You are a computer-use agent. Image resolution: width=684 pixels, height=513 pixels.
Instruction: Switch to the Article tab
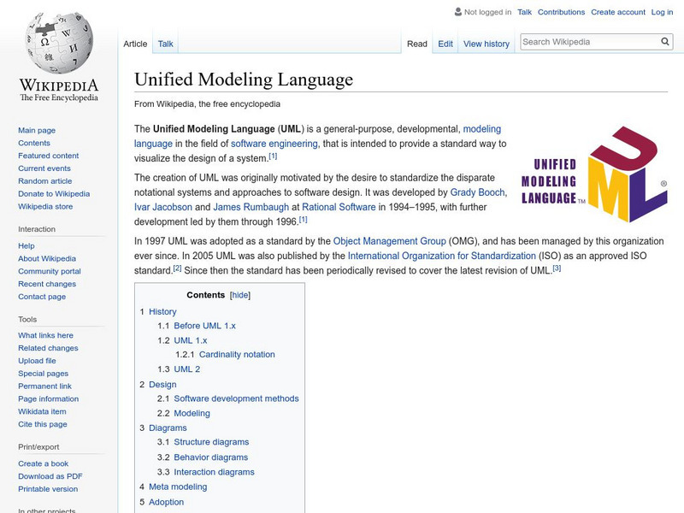click(x=135, y=44)
